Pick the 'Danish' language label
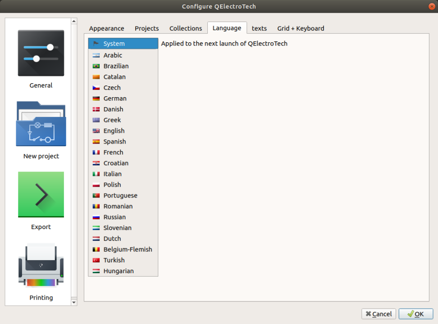 tap(114, 109)
